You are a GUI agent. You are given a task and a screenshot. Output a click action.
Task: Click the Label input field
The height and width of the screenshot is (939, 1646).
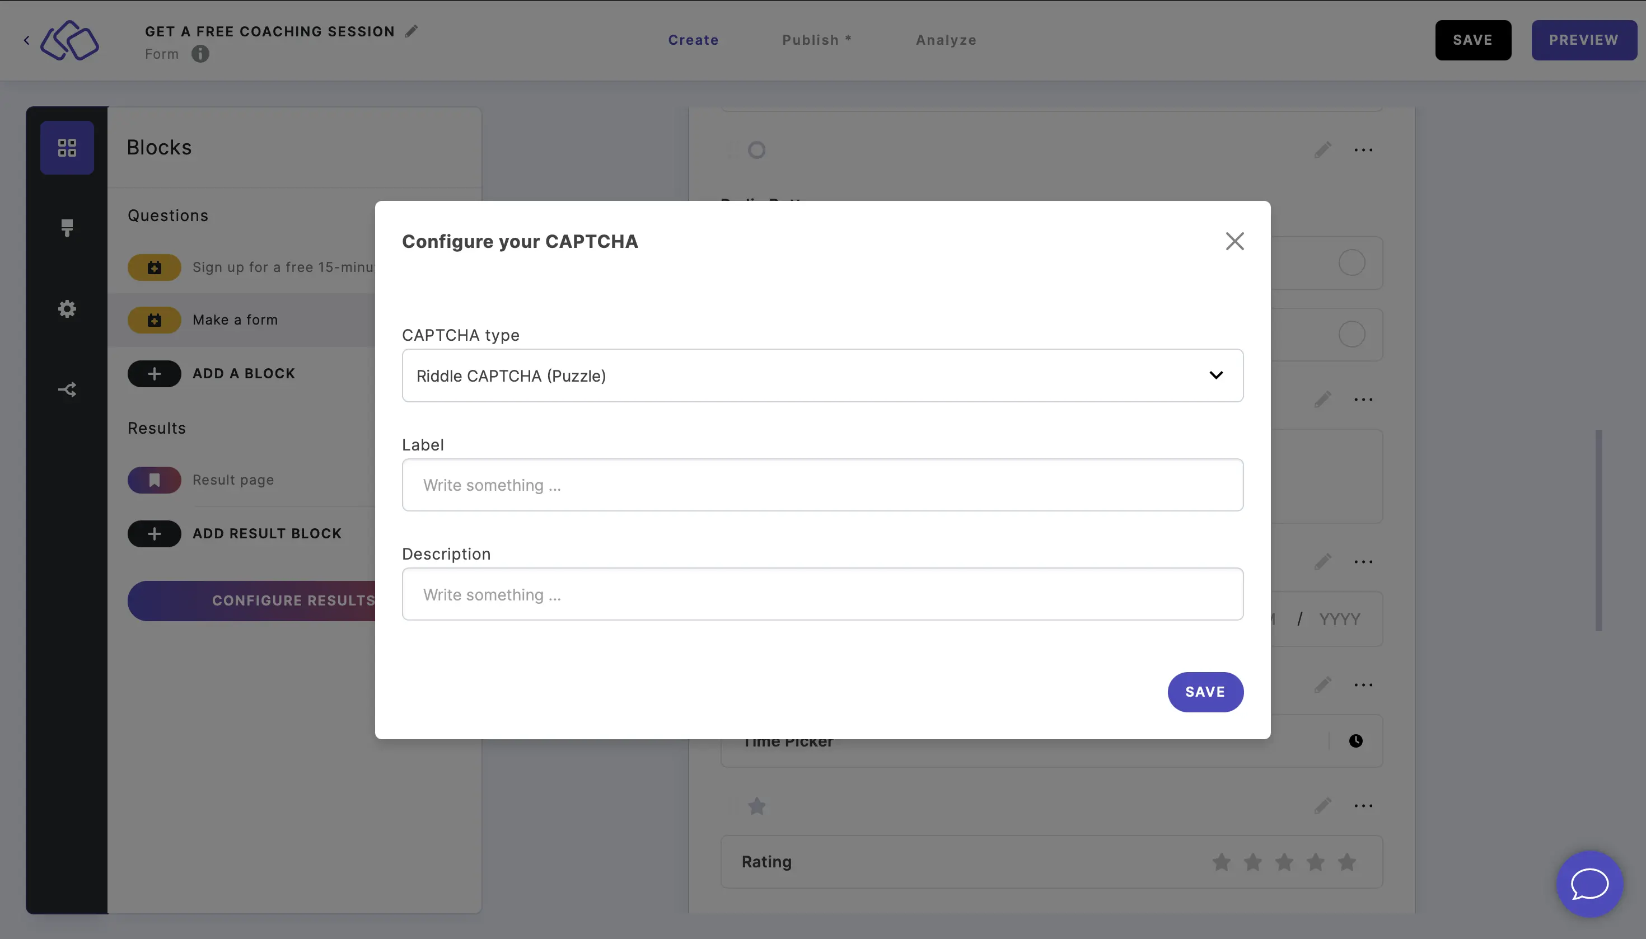click(822, 485)
